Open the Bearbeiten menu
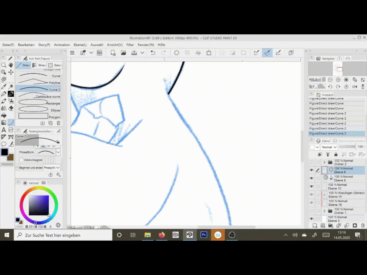Screen dimensions: 367x275 (x=26, y=45)
